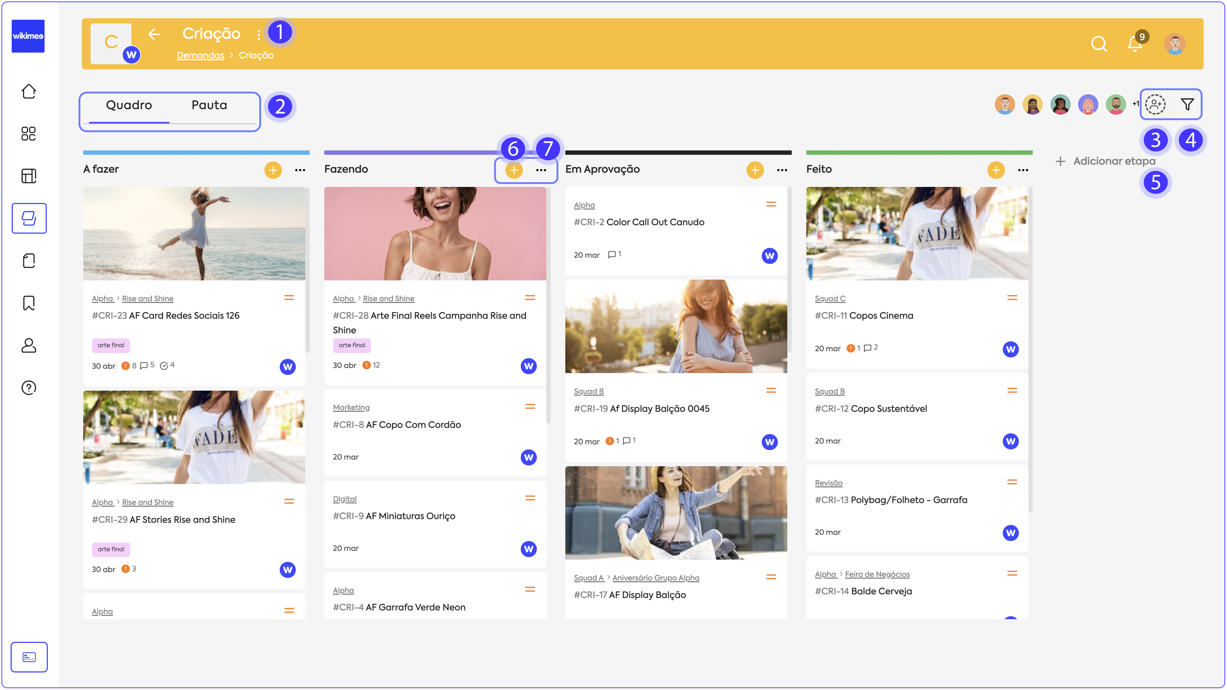Click the filter funnel icon
This screenshot has height=690, width=1227.
coord(1187,104)
